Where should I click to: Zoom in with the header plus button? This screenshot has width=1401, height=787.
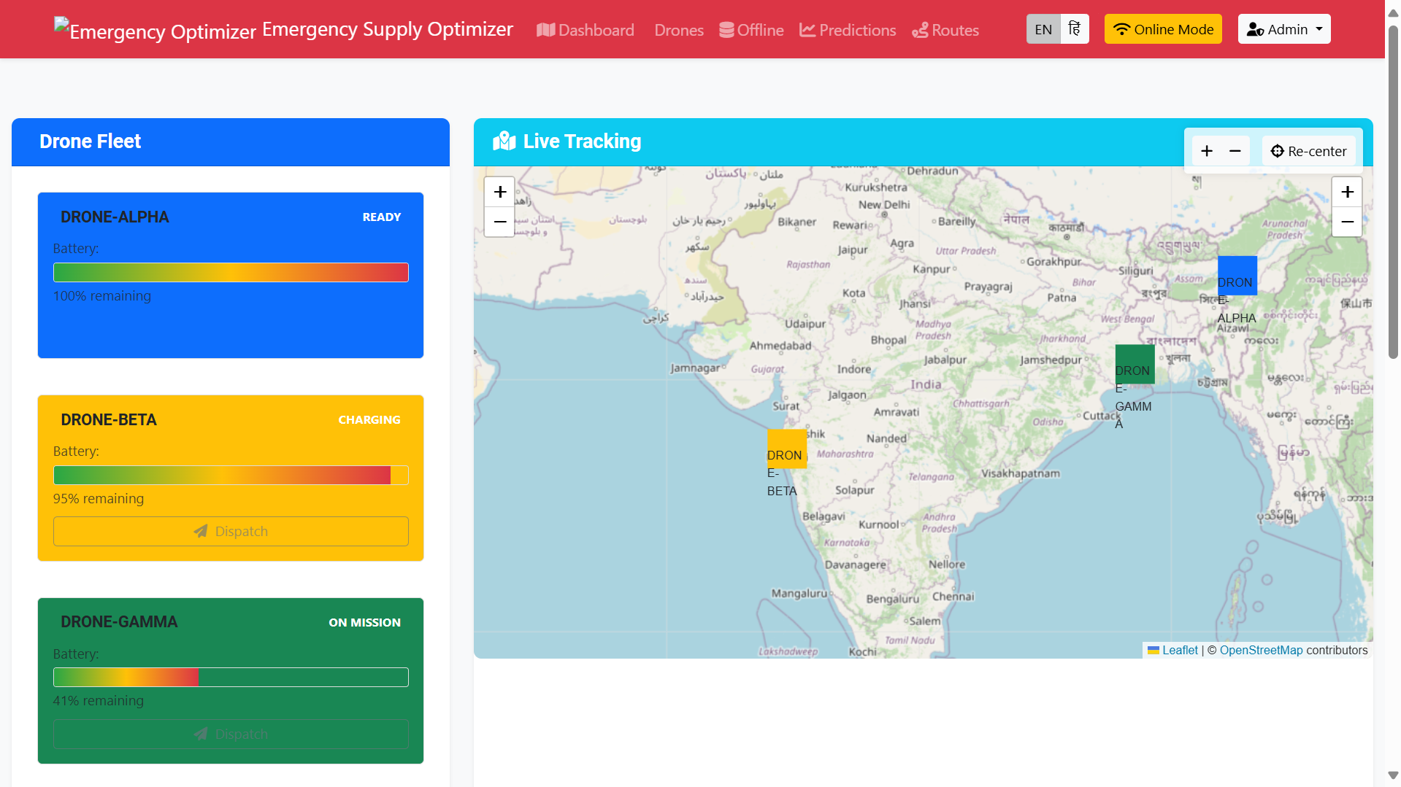pos(1207,151)
